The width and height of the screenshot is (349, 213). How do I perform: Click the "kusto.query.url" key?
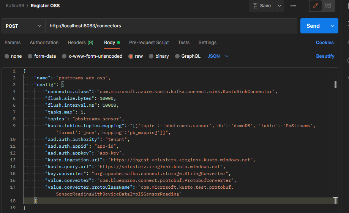(68, 167)
